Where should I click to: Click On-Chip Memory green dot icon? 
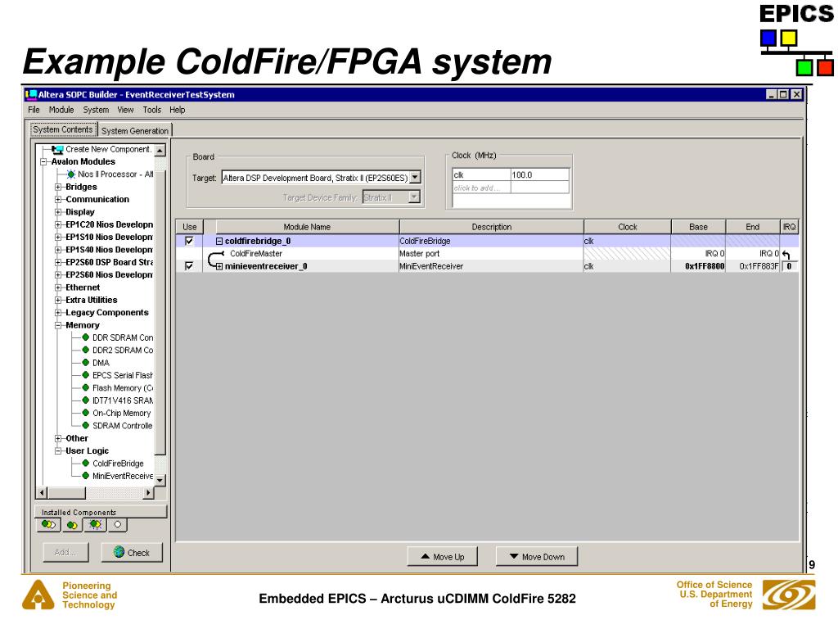(85, 413)
